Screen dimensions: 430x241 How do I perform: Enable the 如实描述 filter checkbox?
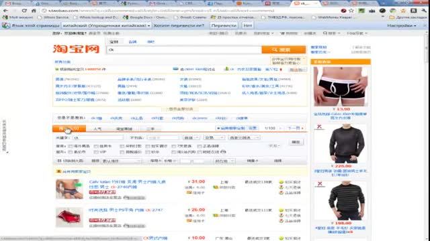click(148, 147)
